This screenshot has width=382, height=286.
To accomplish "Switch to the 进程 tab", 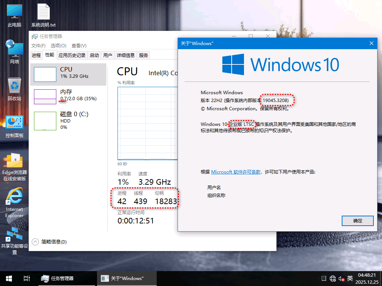I will 36,55.
